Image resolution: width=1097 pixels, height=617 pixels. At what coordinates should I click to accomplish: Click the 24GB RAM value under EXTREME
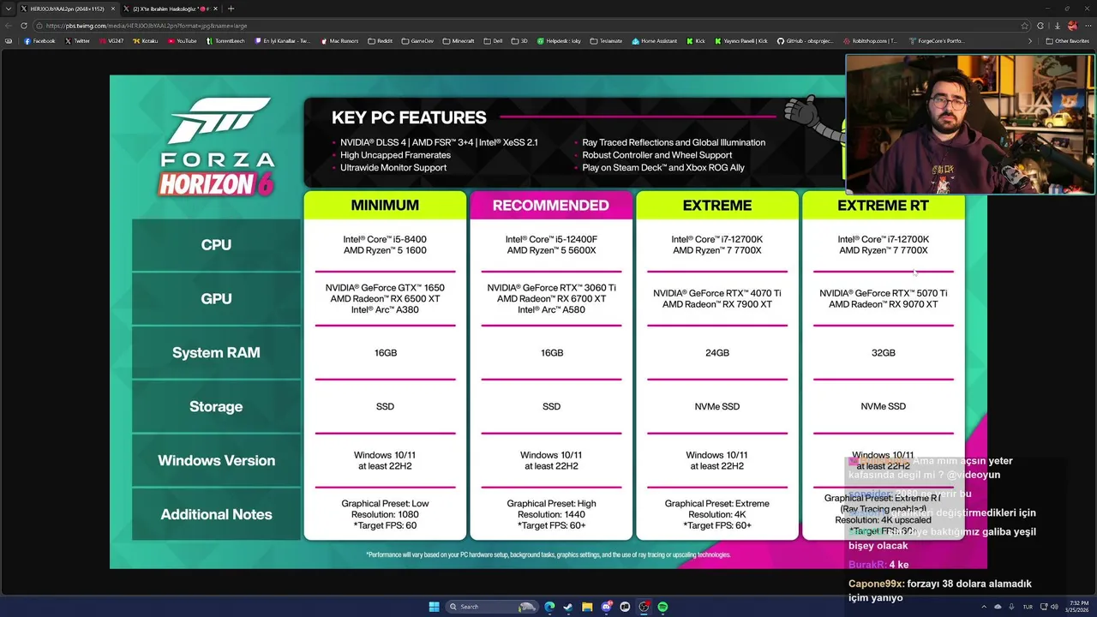pos(717,353)
